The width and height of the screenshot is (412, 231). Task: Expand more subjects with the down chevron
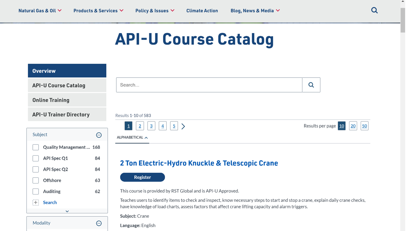67,211
